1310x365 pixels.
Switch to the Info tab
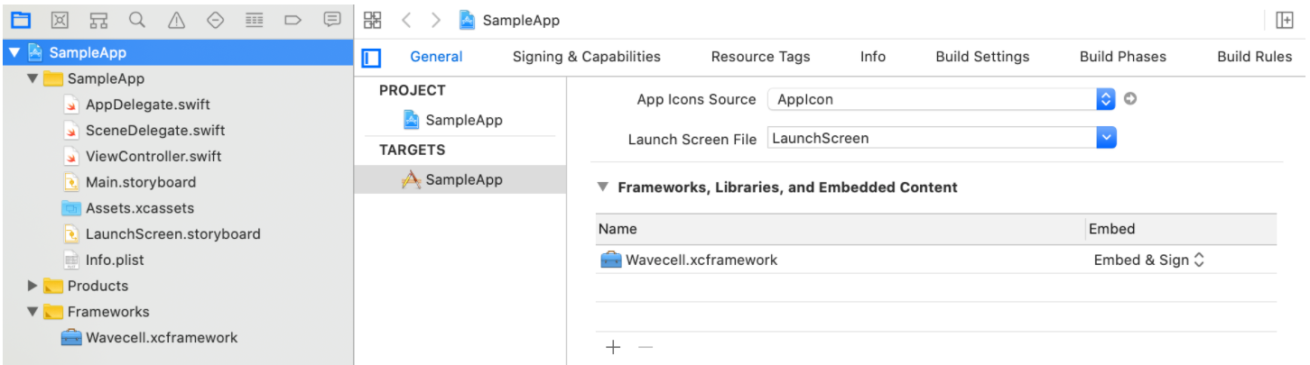873,57
